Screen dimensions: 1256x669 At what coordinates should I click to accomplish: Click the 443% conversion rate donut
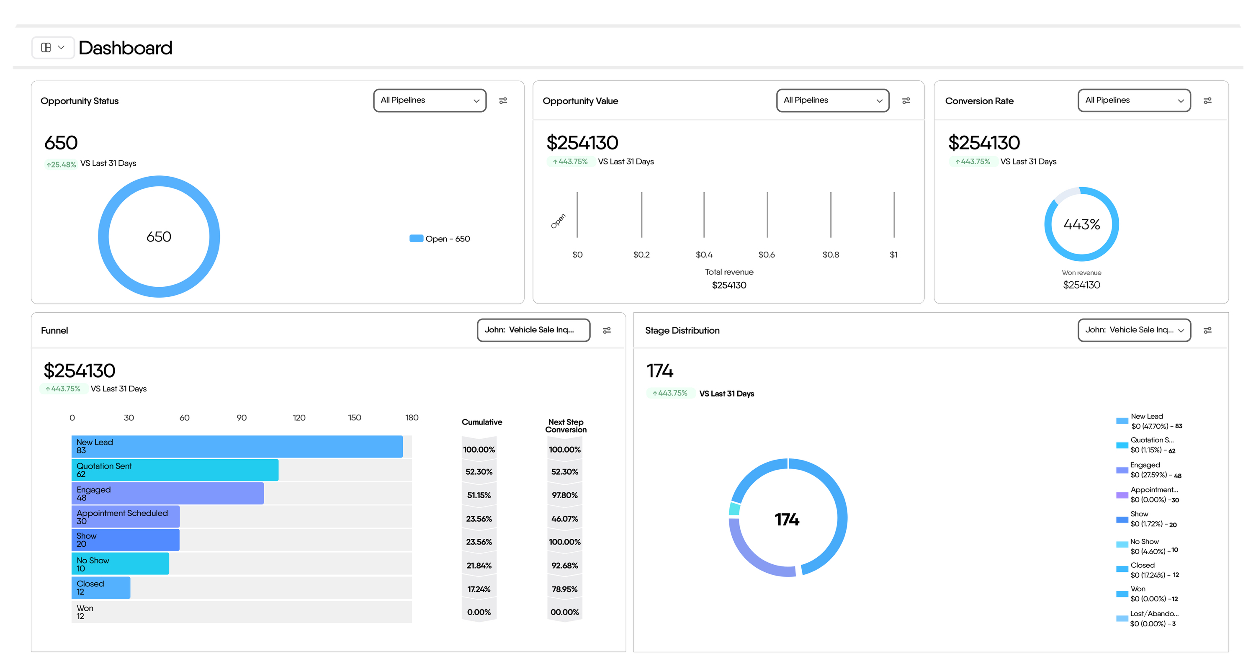coord(1081,224)
